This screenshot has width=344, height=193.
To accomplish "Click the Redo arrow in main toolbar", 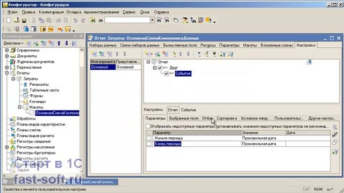I will (x=83, y=20).
